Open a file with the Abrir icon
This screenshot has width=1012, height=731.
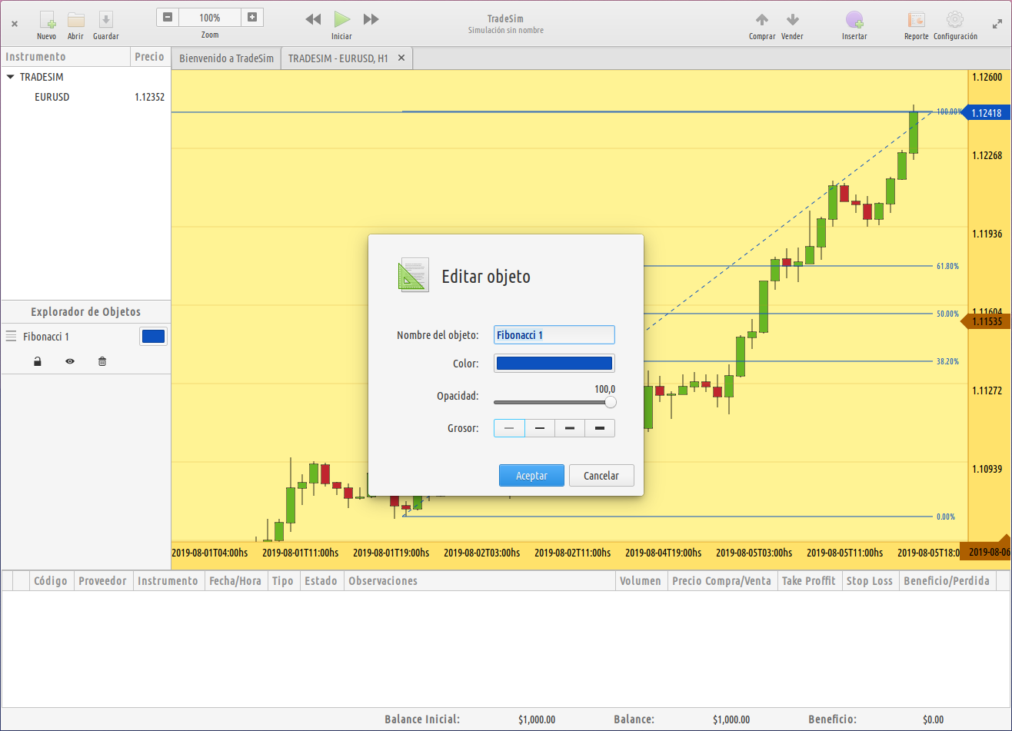(75, 20)
